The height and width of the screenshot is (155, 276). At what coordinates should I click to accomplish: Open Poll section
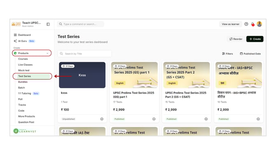coord(21,99)
